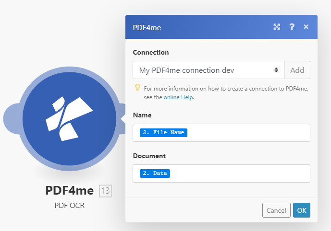Click inside the Document input field
331x231 pixels.
221,173
